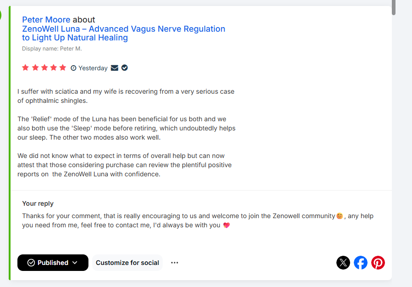Share the review on Pinterest
This screenshot has height=287, width=412.
pos(378,263)
